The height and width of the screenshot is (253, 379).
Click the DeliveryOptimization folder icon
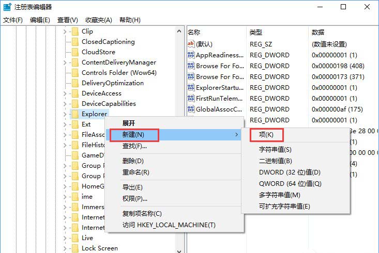pos(75,83)
